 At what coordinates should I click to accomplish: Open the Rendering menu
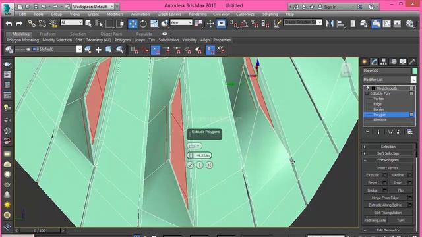pyautogui.click(x=198, y=14)
